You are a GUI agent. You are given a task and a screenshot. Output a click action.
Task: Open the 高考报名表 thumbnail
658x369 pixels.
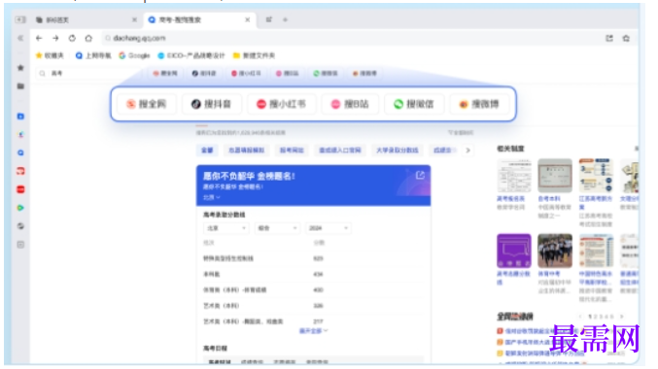[513, 175]
